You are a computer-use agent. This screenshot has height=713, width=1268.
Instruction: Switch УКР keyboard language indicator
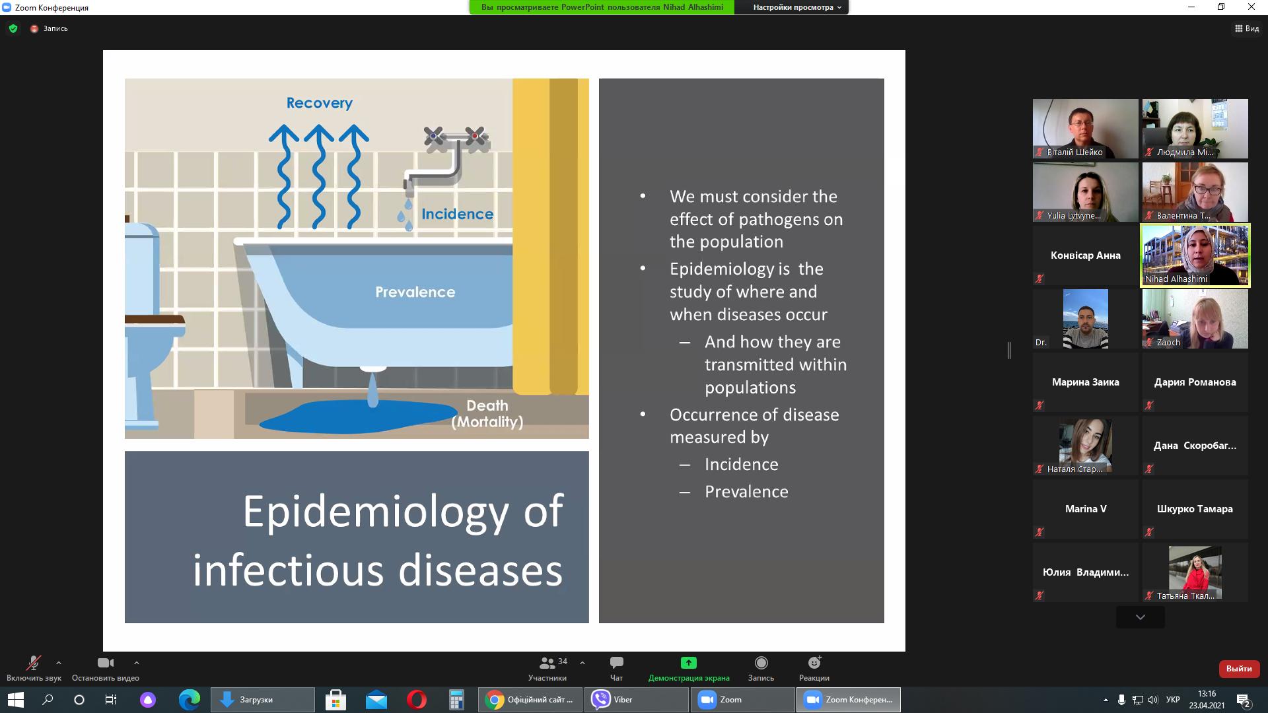(x=1173, y=700)
